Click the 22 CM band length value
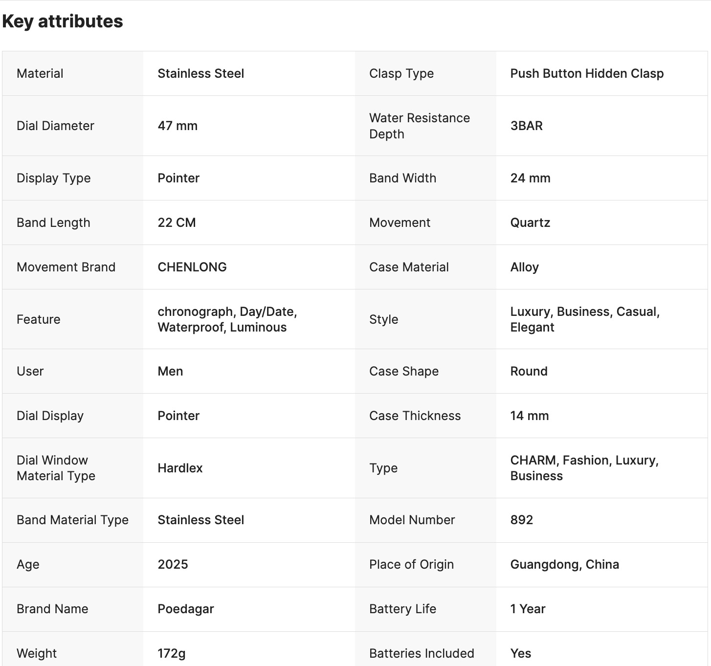The image size is (711, 666). pyautogui.click(x=177, y=222)
